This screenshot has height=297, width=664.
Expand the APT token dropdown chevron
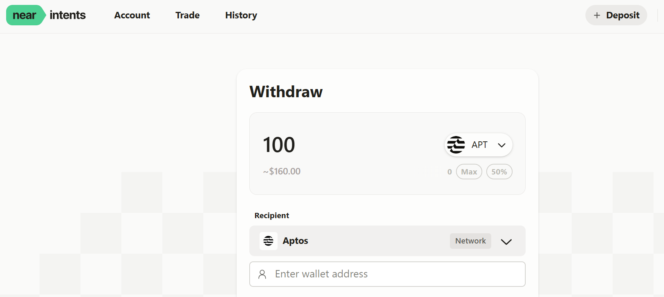click(501, 145)
